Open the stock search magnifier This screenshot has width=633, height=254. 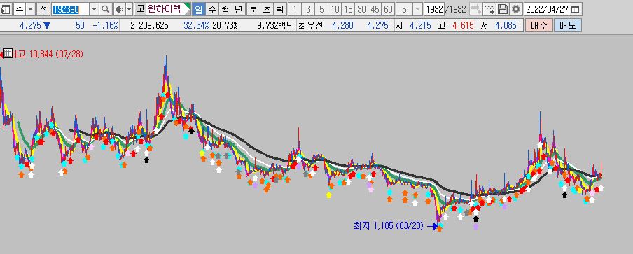[x=105, y=9]
